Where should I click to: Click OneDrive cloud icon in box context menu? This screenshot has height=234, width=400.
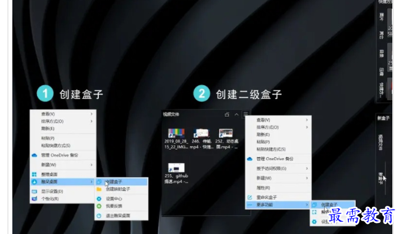click(x=250, y=159)
